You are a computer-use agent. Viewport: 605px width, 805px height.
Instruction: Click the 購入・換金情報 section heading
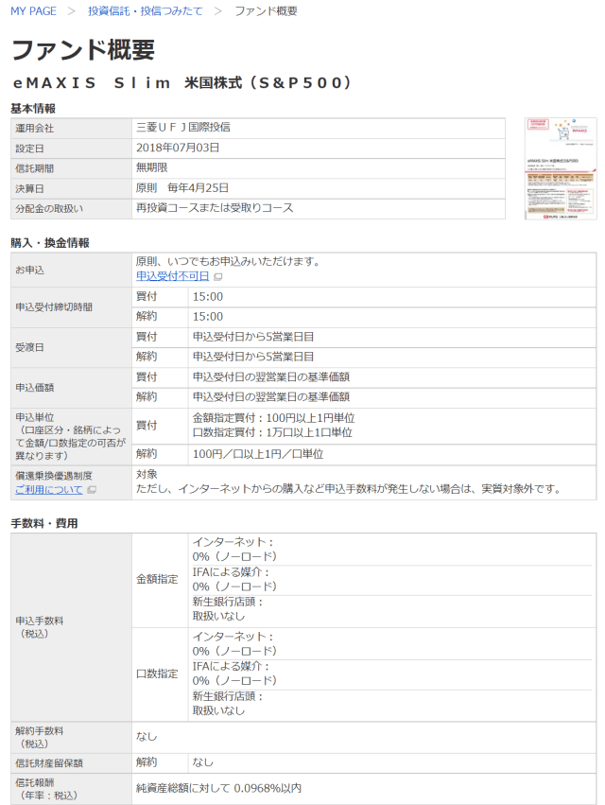pos(50,243)
